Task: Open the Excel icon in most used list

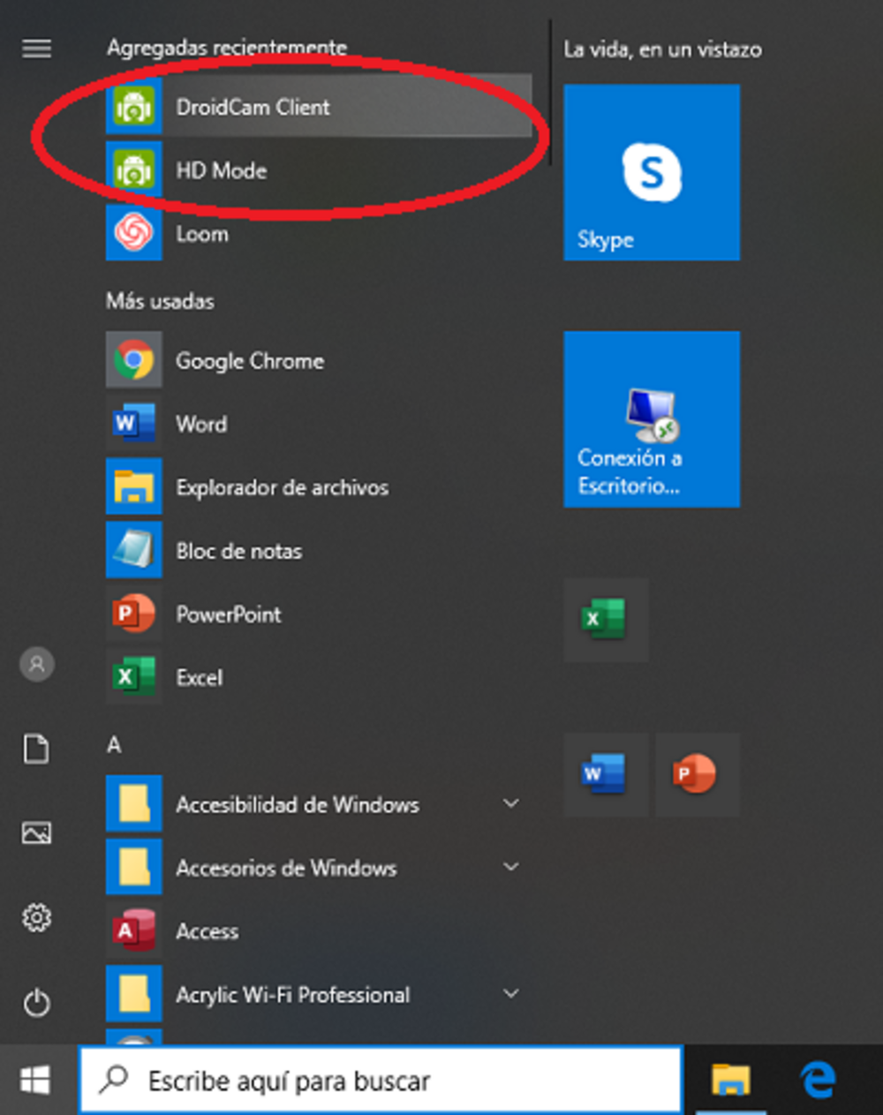Action: click(133, 677)
